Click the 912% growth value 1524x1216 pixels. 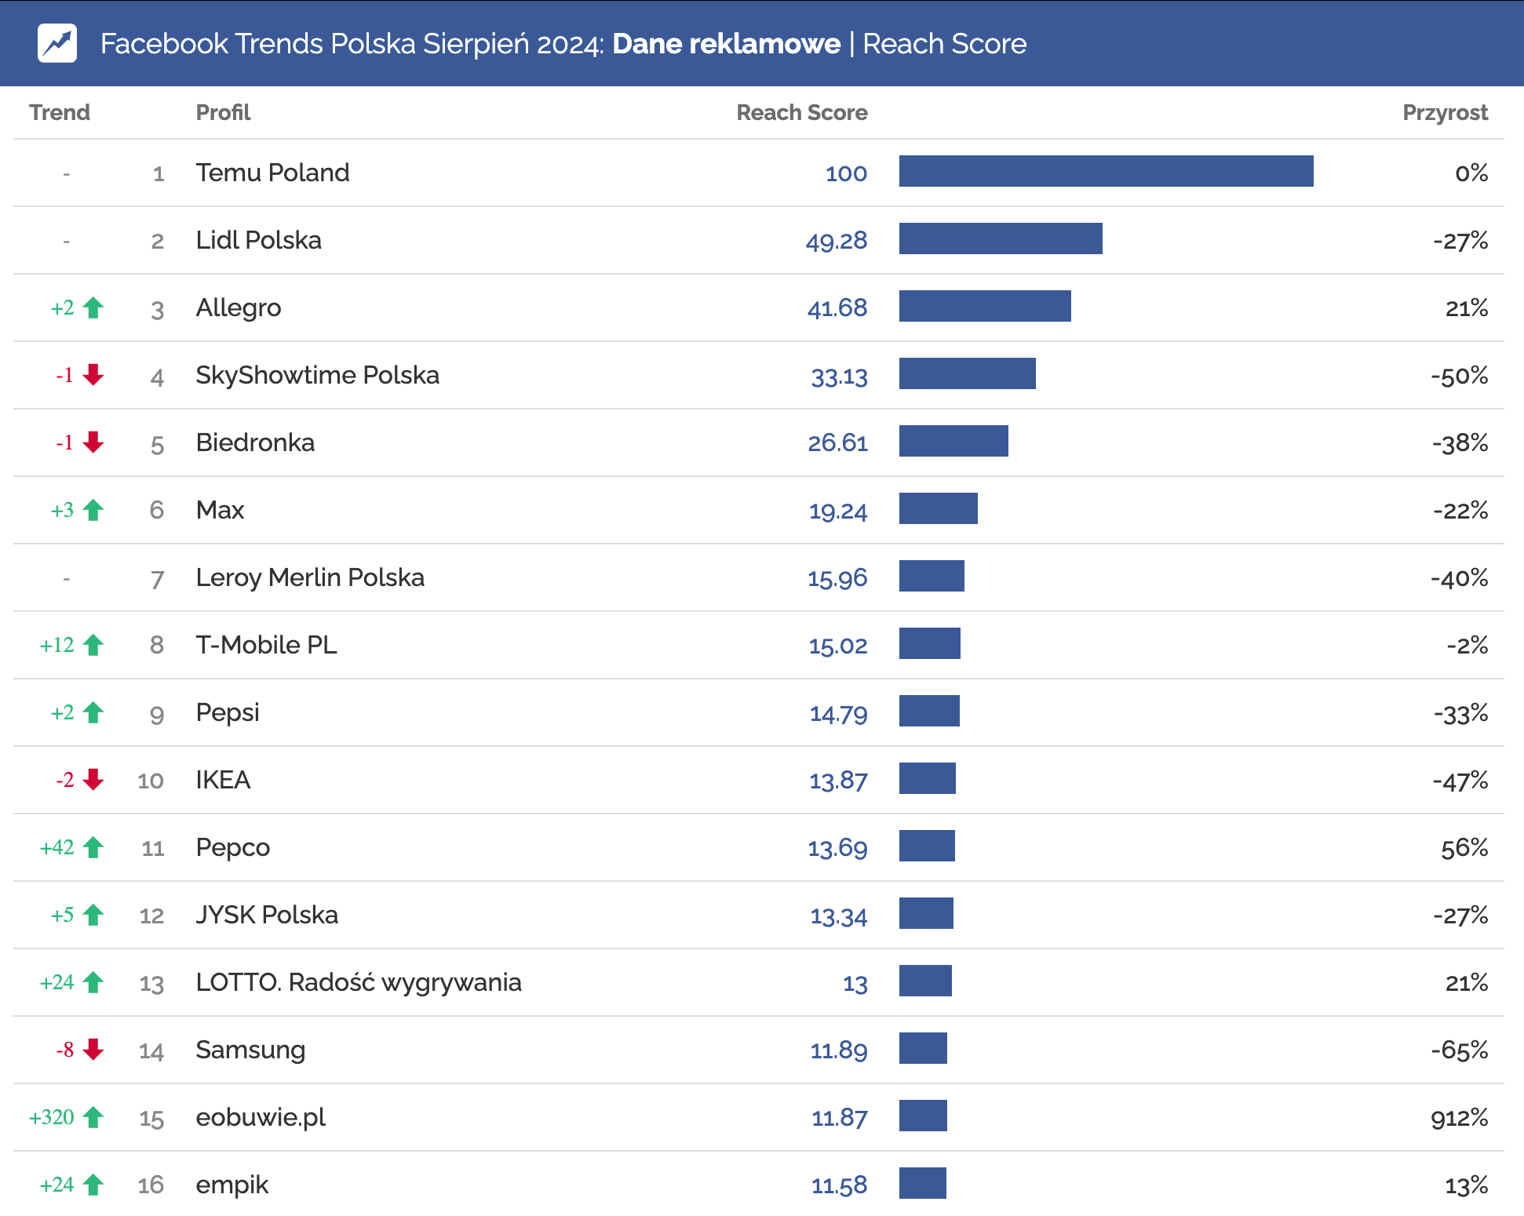tap(1459, 1118)
